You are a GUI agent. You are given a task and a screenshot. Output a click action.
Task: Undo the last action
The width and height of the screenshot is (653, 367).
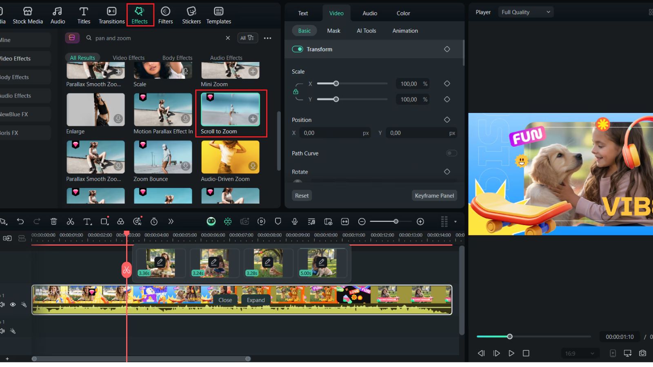20,221
